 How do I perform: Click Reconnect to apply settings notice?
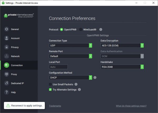click(x=24, y=105)
